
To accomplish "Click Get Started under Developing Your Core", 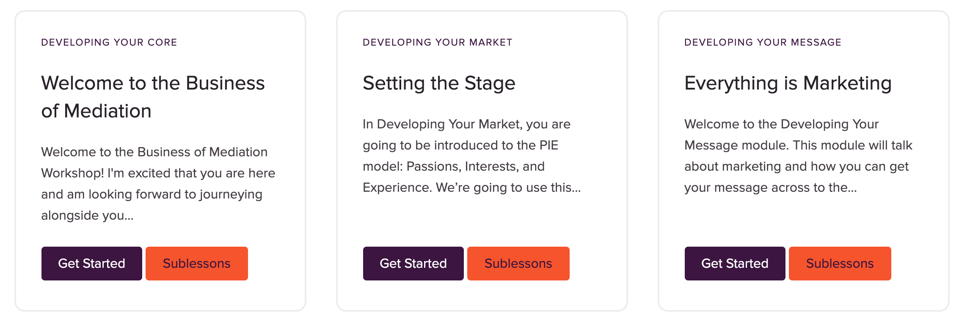I will point(91,264).
